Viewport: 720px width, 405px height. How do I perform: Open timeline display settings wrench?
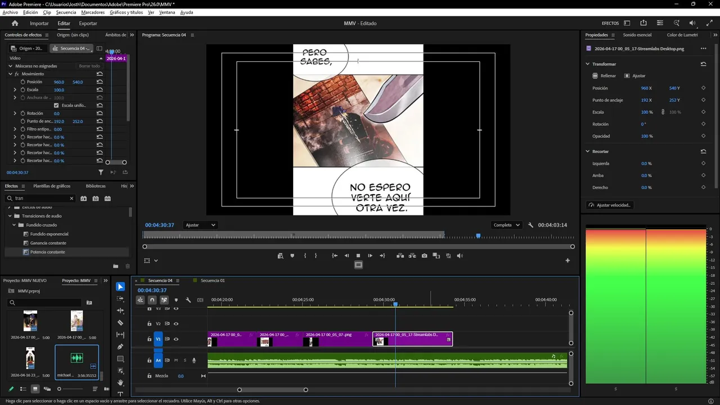coord(188,300)
